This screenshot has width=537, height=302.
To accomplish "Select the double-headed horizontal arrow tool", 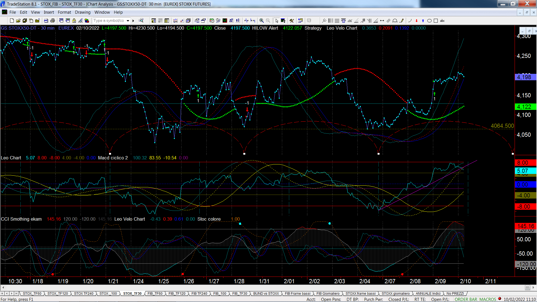I will tap(382, 21).
